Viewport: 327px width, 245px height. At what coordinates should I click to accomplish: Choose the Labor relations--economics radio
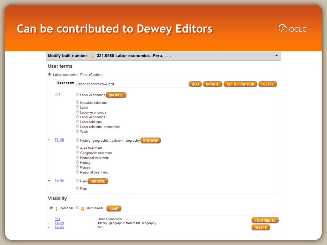77,126
